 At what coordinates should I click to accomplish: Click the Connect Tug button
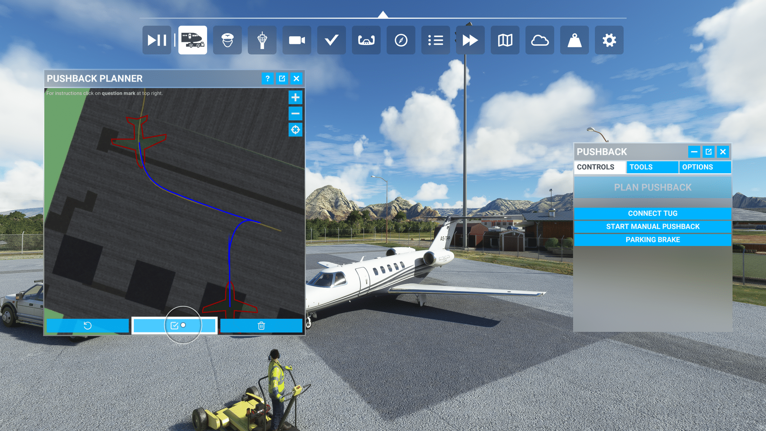tap(653, 214)
